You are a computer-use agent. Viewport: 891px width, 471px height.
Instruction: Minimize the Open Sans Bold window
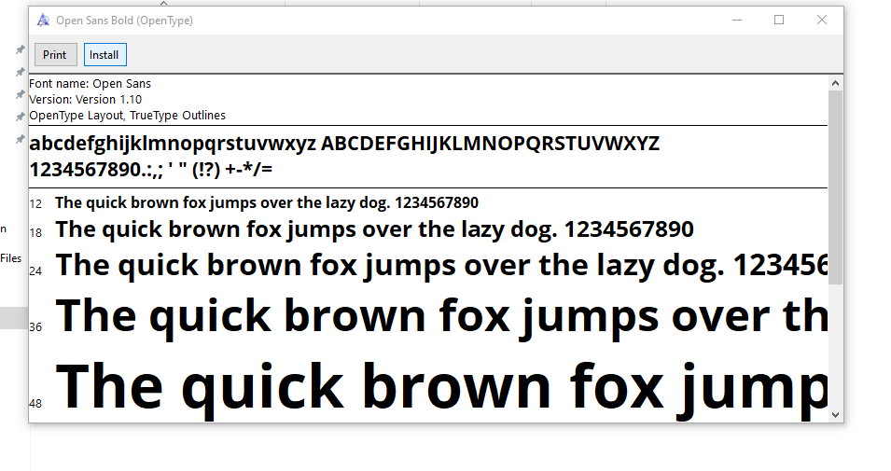pyautogui.click(x=737, y=20)
